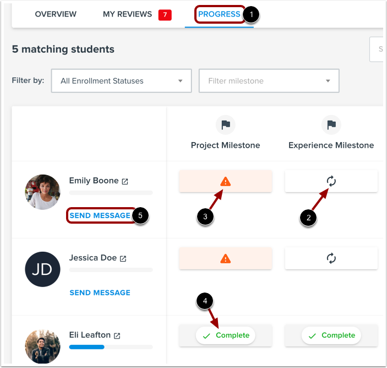Open Jessica Doe's profile external link icon
This screenshot has width=387, height=368.
pyautogui.click(x=123, y=258)
